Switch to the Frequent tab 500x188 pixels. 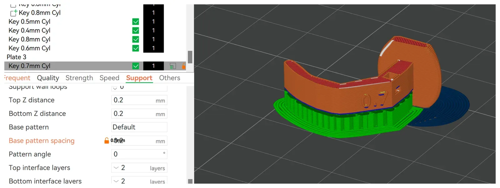tap(17, 78)
